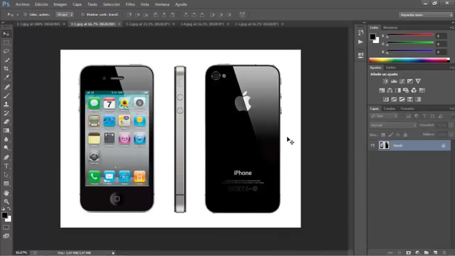Open the History panel icon
455x256 pixels.
tap(361, 32)
